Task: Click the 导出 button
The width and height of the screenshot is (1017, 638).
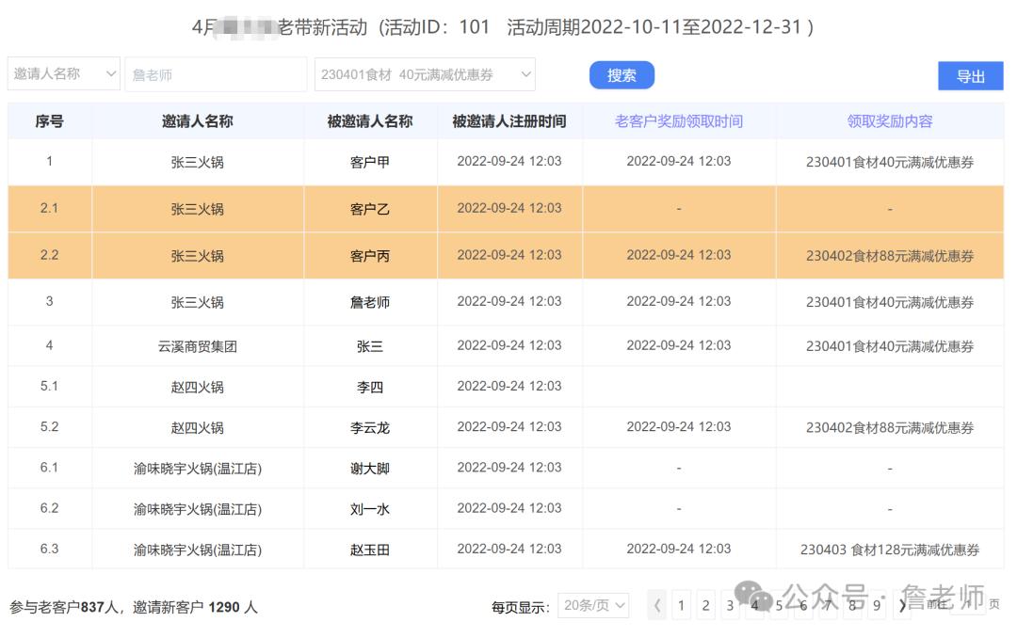Action: 971,75
